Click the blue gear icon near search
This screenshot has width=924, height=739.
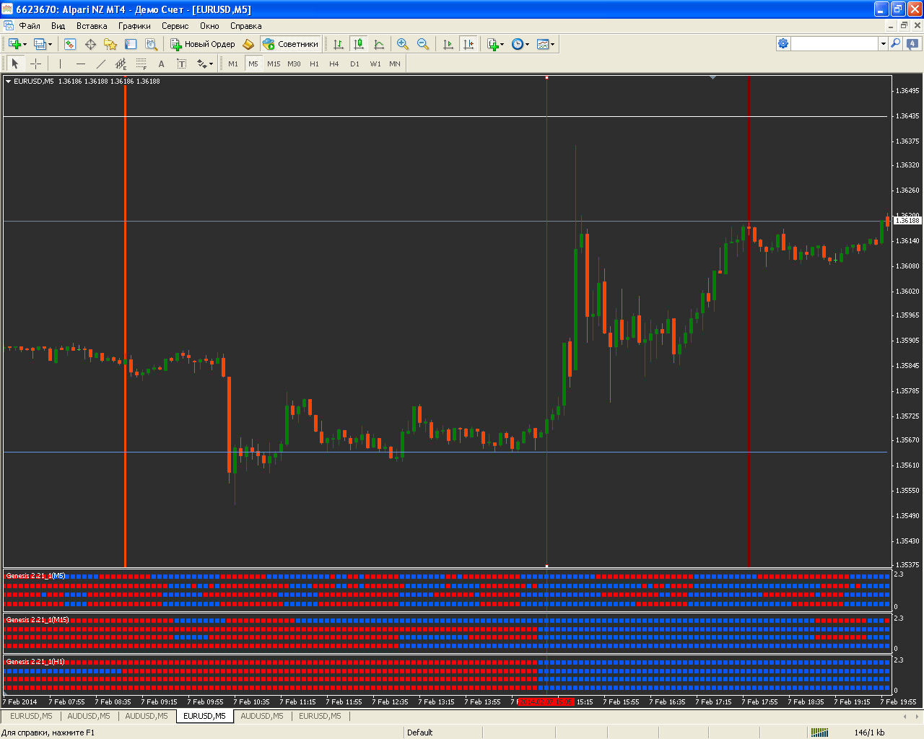coord(783,43)
